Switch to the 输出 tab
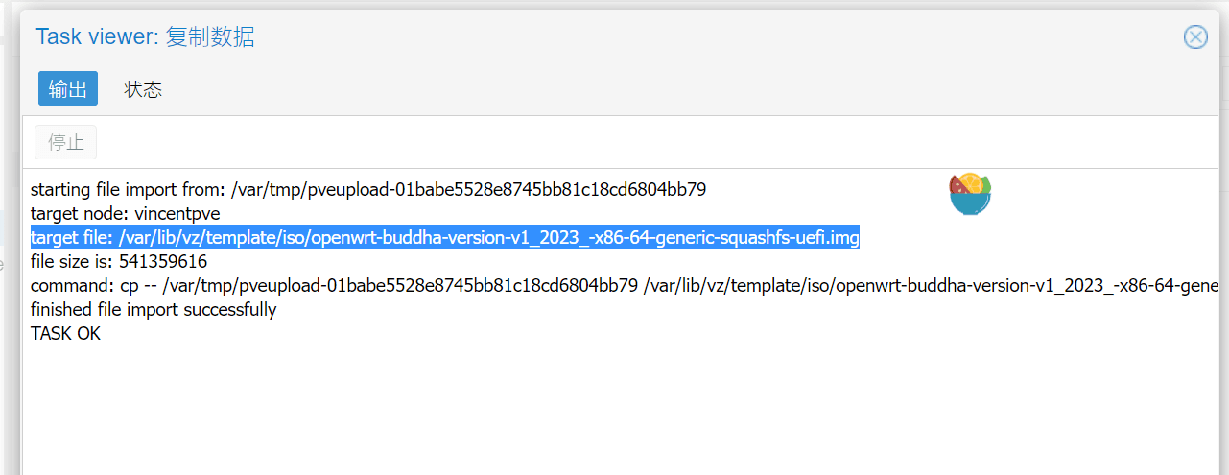The width and height of the screenshot is (1229, 475). pyautogui.click(x=68, y=89)
